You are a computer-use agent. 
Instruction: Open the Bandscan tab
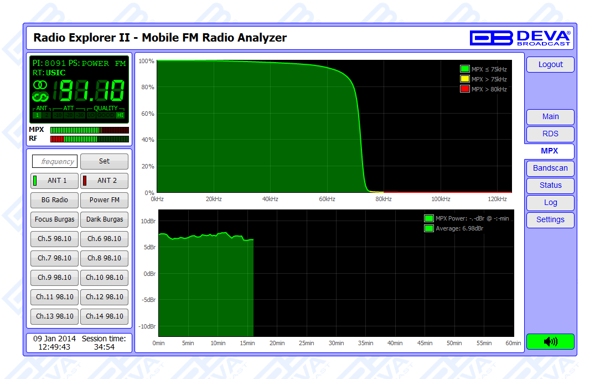tap(550, 168)
